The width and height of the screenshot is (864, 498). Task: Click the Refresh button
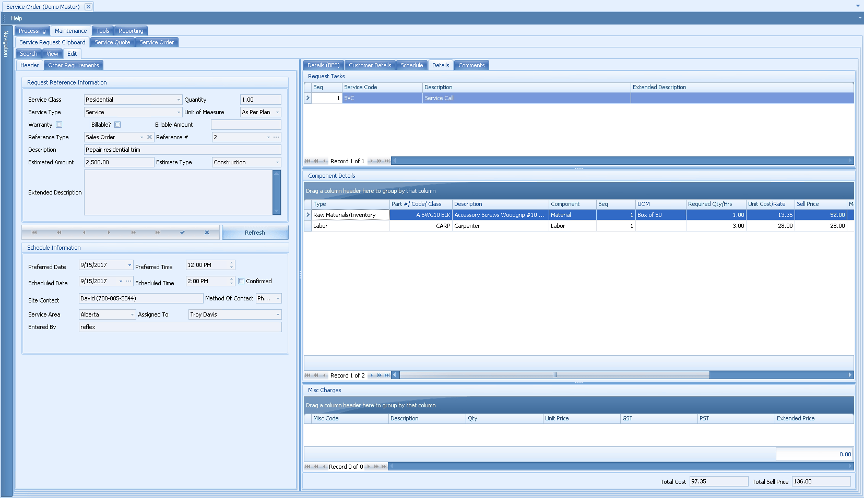(x=255, y=232)
